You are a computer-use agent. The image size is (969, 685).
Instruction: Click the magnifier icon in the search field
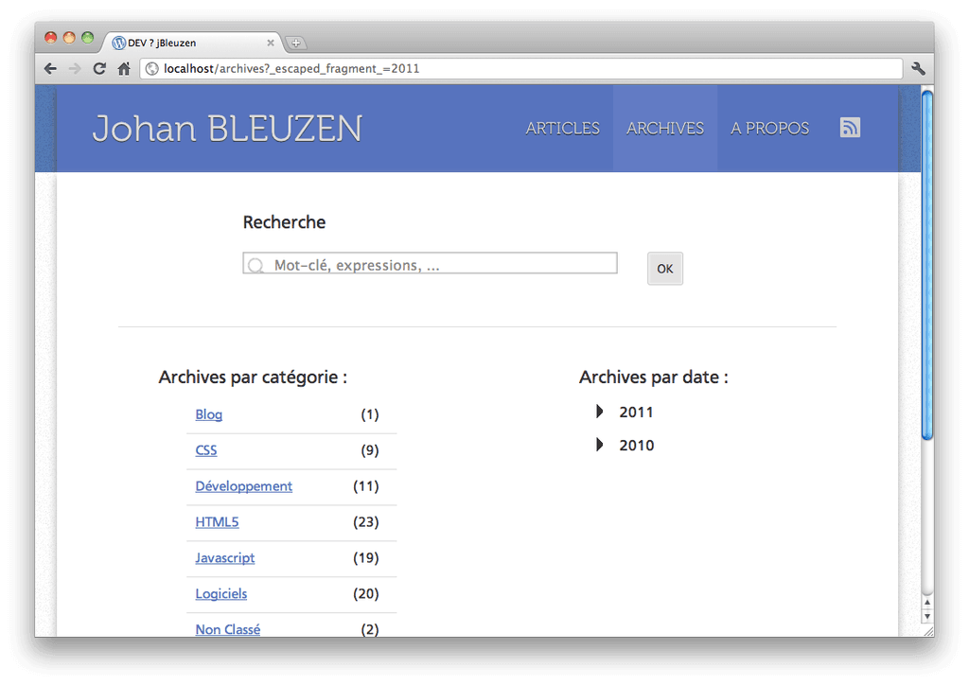(x=255, y=266)
